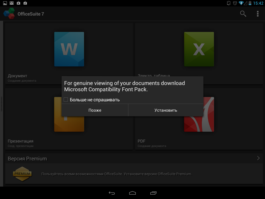Create a spreadsheet via the green X icon
The width and height of the screenshot is (265, 199).
click(199, 49)
